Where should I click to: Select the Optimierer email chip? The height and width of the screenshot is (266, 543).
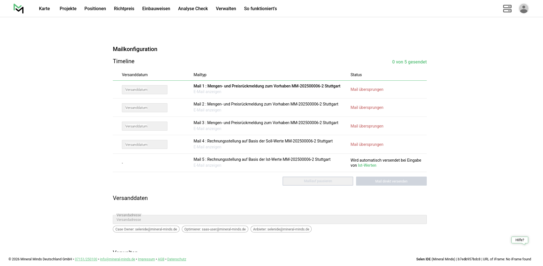[215, 229]
